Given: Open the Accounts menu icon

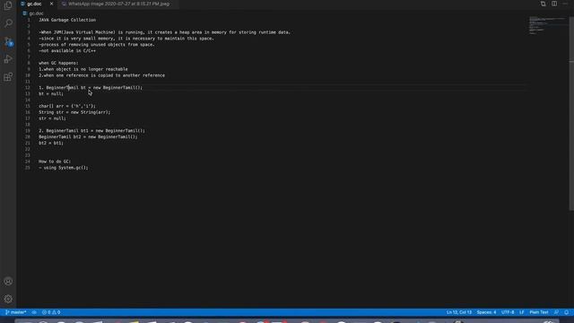Looking at the screenshot, I should tap(8, 281).
